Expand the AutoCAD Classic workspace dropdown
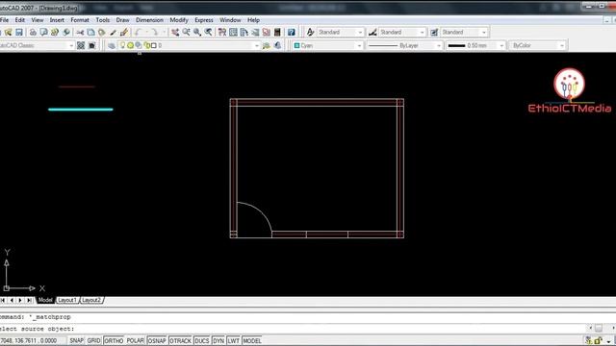616x346 pixels. click(71, 45)
